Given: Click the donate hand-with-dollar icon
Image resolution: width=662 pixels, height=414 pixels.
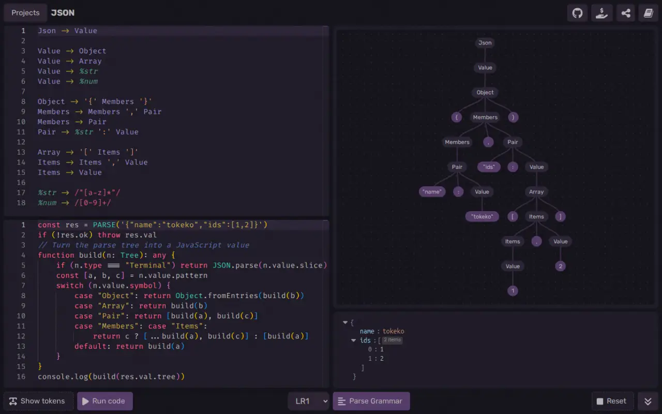Looking at the screenshot, I should [x=601, y=13].
